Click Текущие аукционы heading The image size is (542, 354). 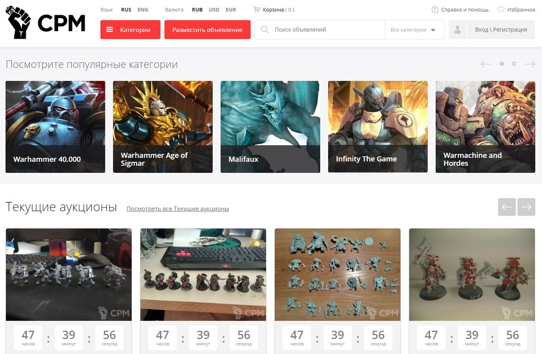coord(61,207)
